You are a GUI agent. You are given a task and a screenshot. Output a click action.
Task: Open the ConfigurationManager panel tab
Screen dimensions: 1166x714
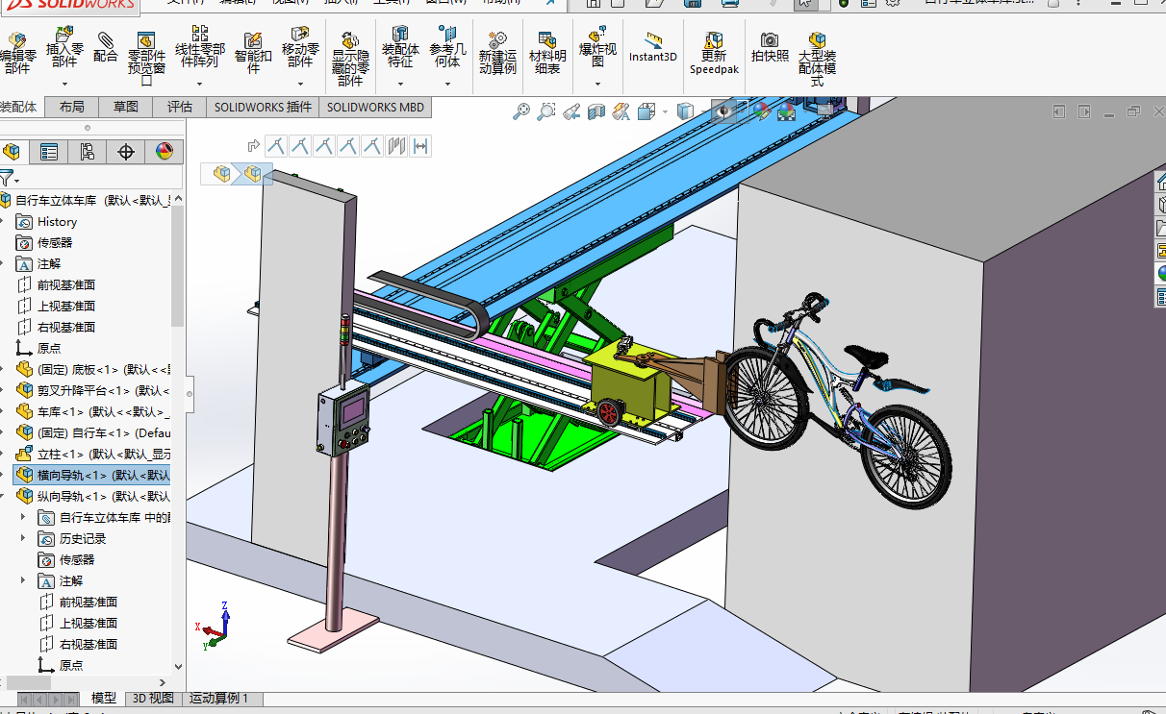pos(87,152)
